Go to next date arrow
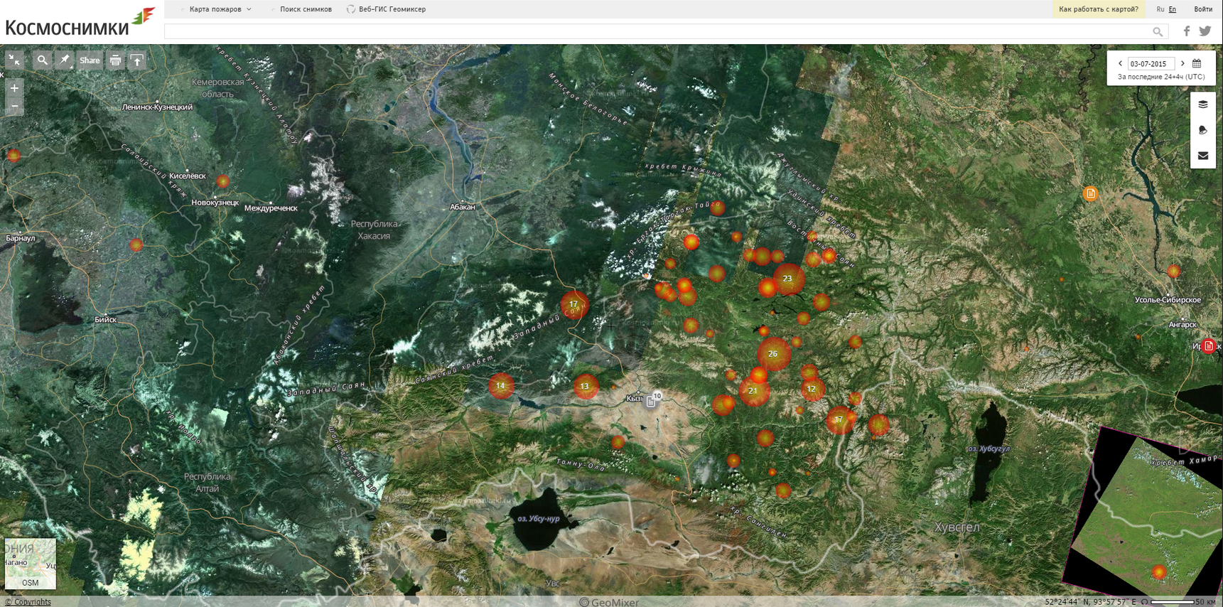This screenshot has height=607, width=1223. coord(1182,63)
